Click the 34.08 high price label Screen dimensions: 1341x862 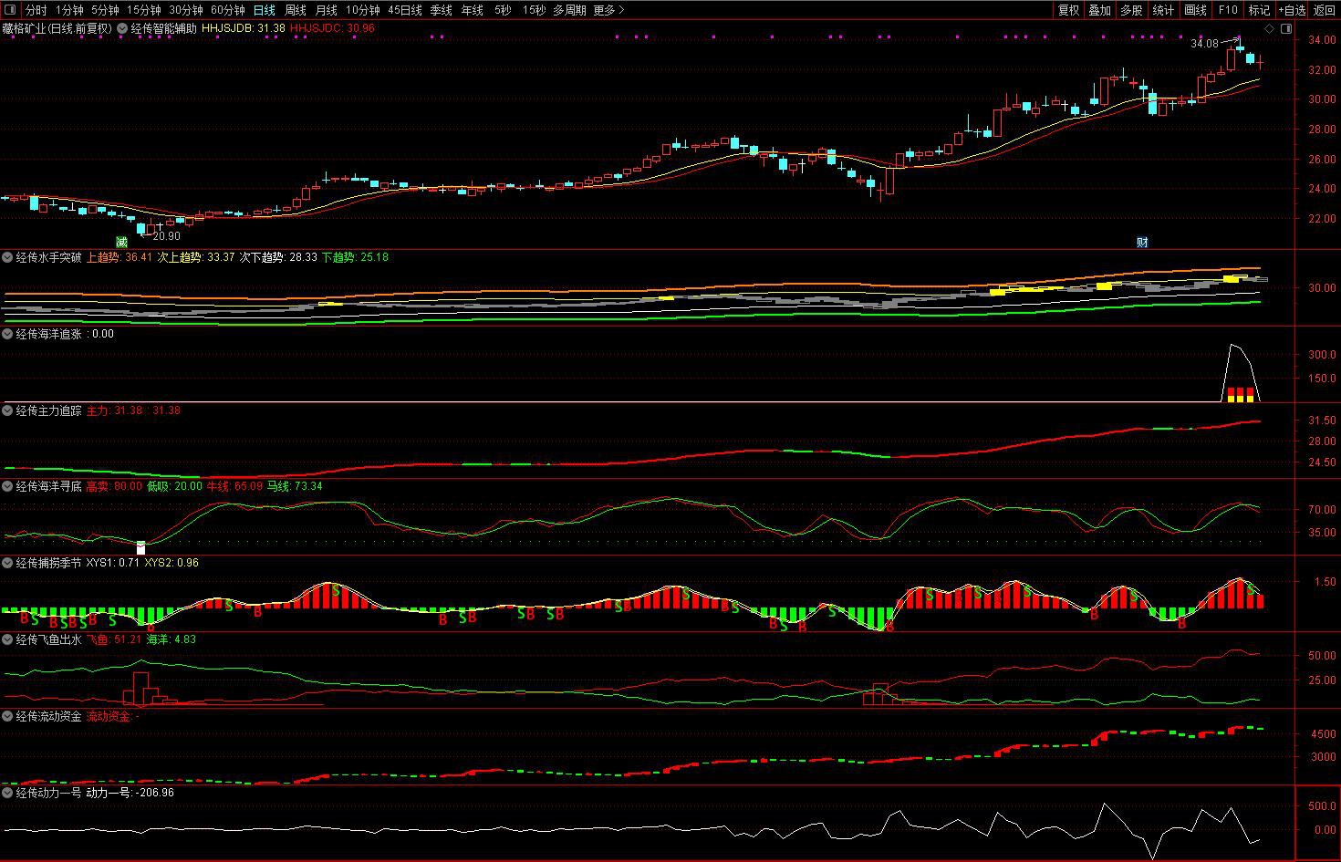(x=1204, y=44)
